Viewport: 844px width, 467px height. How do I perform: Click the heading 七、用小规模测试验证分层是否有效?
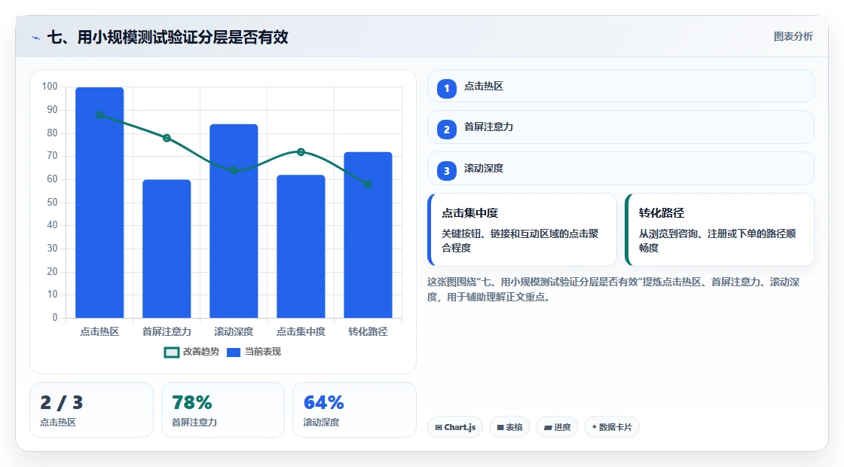(x=168, y=37)
